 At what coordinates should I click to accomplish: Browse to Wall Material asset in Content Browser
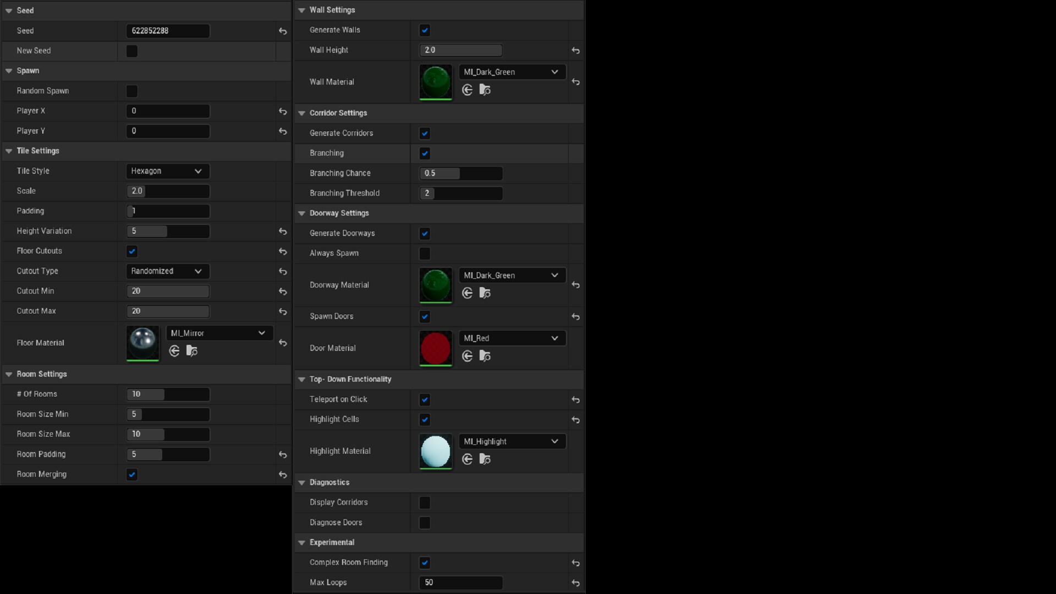click(485, 90)
